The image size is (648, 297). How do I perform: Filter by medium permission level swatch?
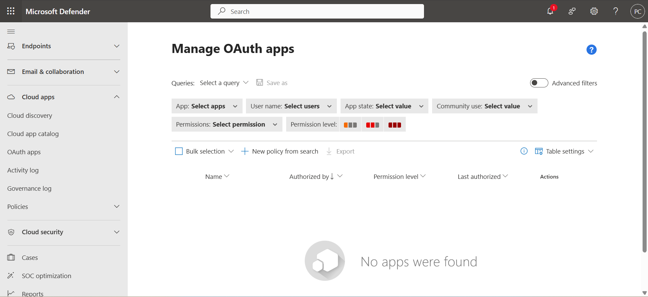click(372, 125)
